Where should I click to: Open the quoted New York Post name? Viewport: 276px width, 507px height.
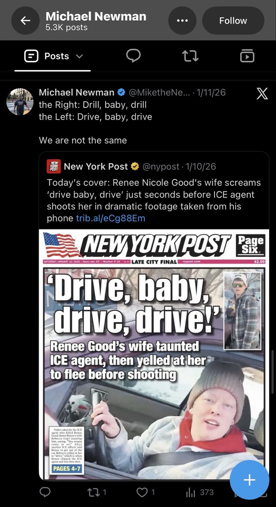pos(96,166)
